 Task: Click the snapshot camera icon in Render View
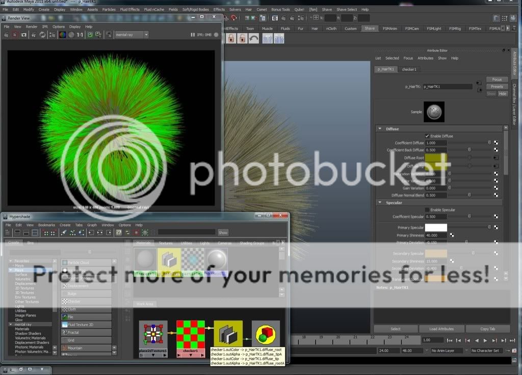click(24, 35)
